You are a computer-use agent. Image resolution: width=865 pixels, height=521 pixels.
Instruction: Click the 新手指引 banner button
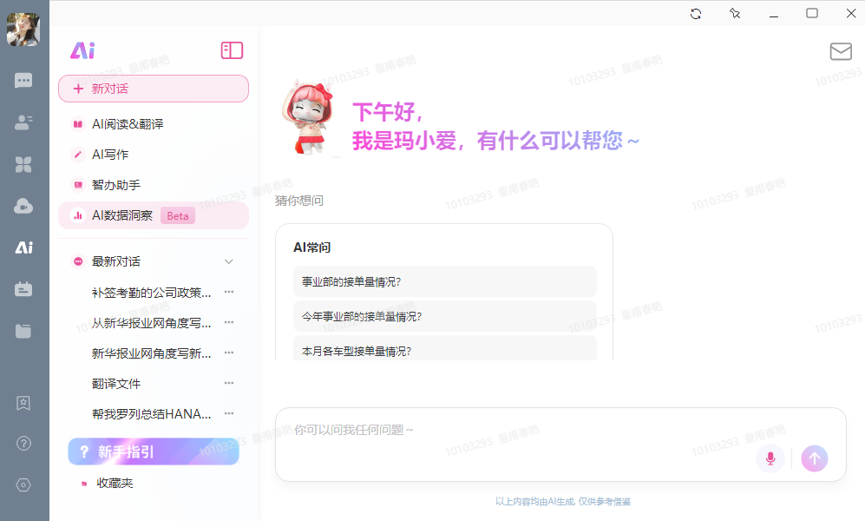[x=154, y=452]
